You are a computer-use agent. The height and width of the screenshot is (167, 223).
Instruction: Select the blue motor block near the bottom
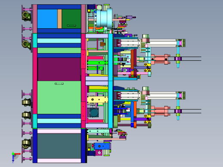(102, 146)
